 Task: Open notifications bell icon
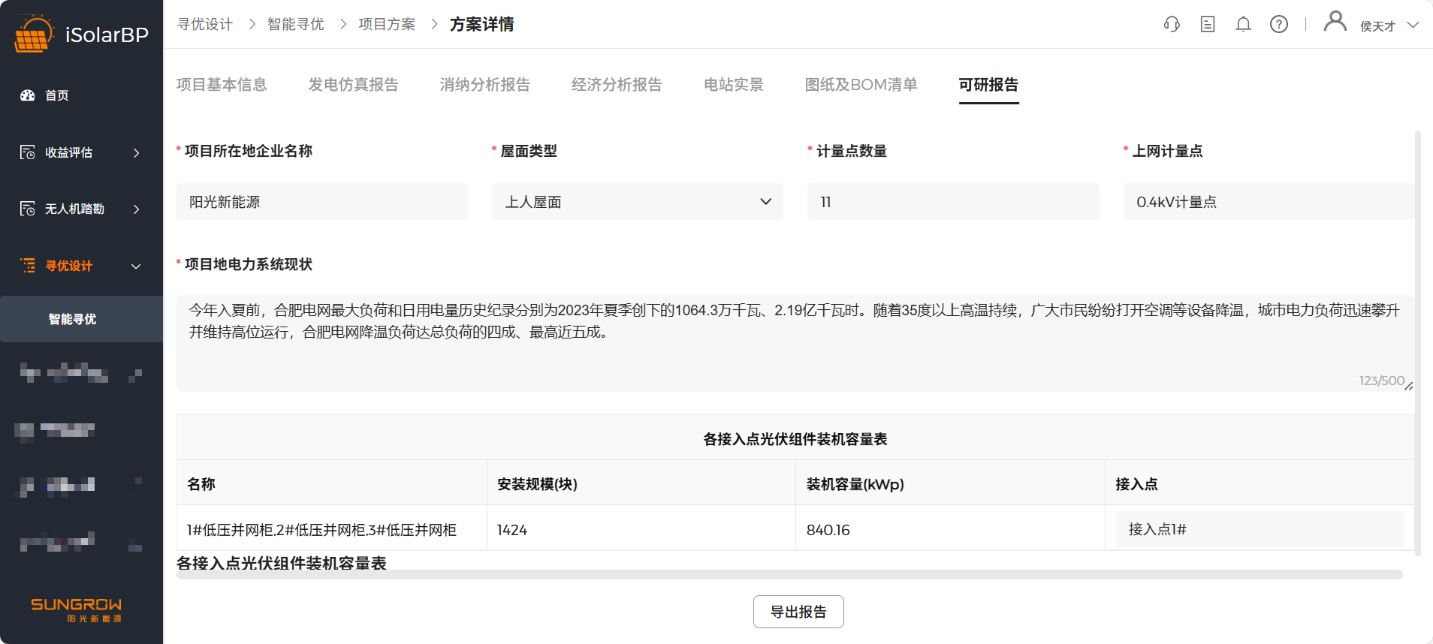pos(1243,25)
